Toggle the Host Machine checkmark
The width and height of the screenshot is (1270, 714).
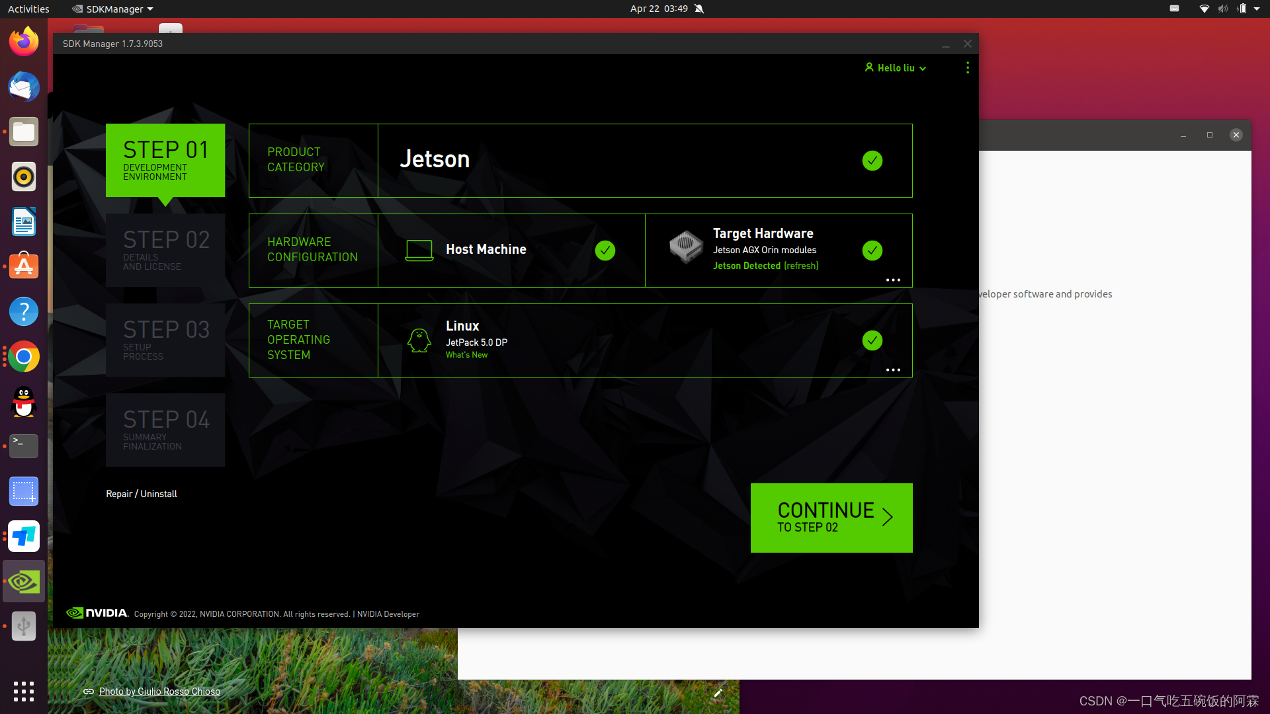[605, 251]
